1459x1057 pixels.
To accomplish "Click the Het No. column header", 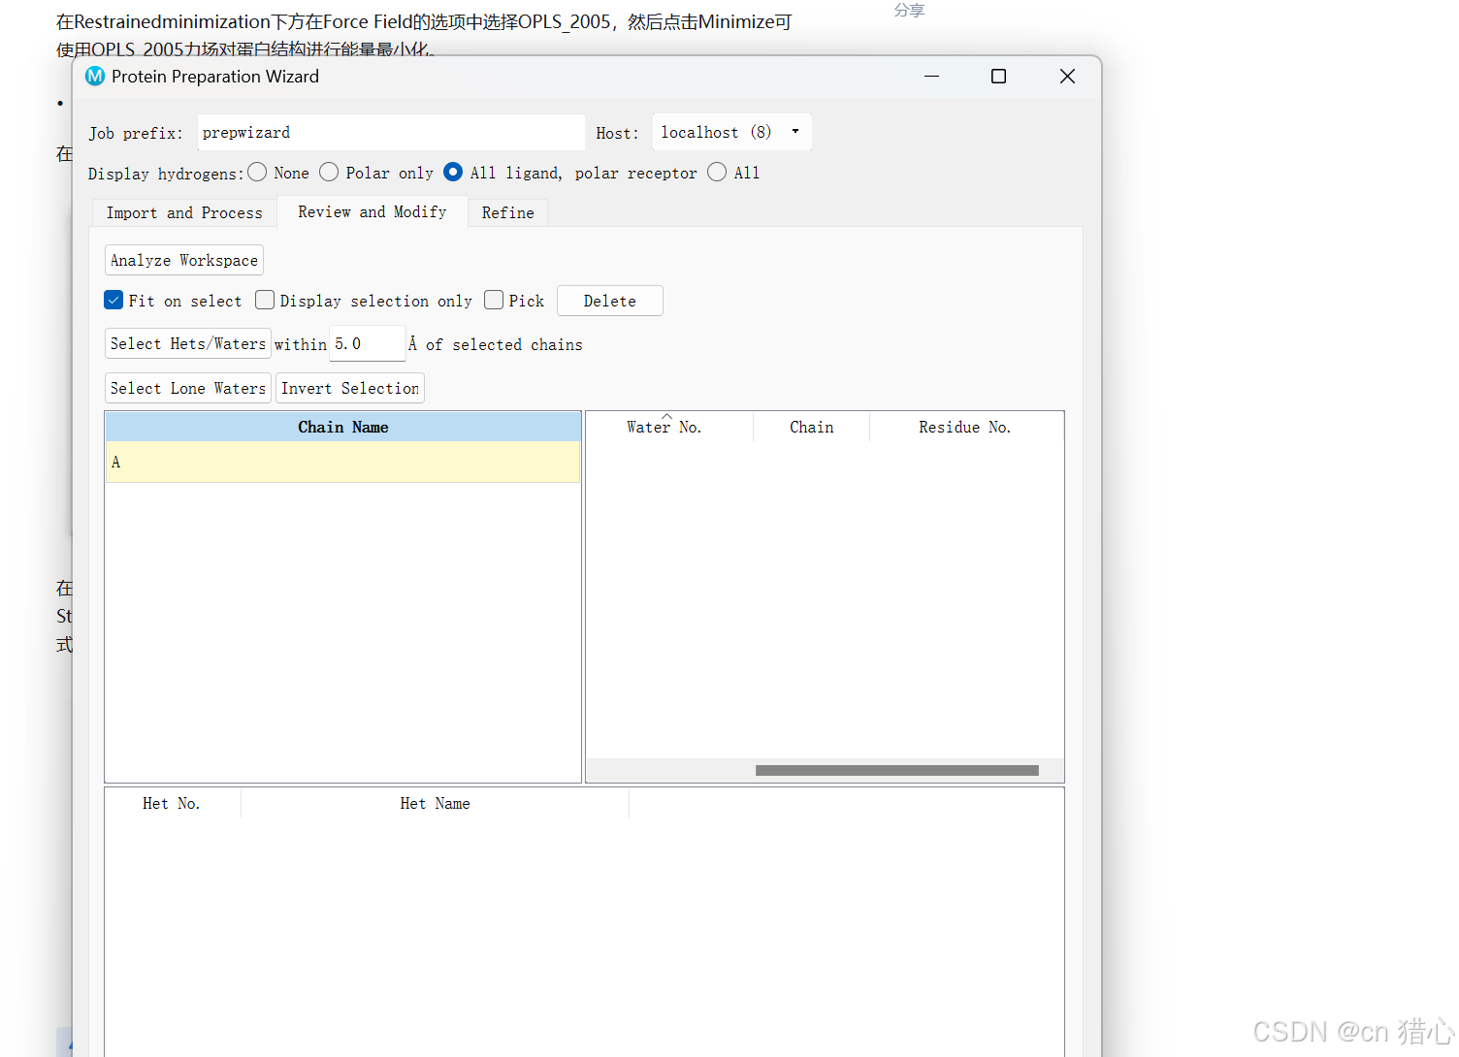I will coord(172,803).
